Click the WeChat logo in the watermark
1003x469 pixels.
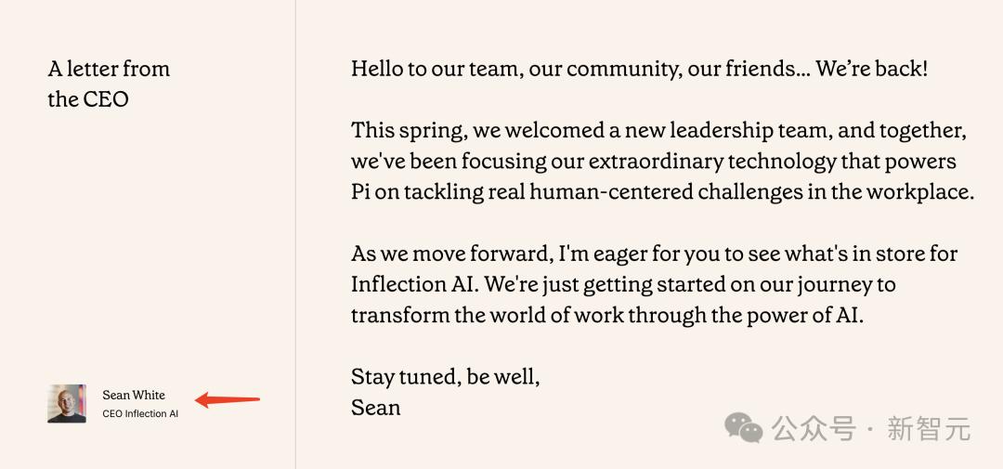[744, 428]
